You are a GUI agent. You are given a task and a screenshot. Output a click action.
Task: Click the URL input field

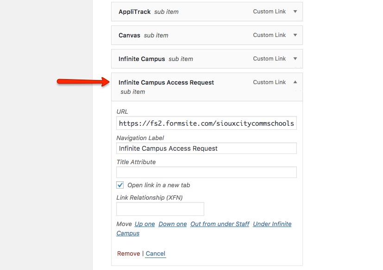pyautogui.click(x=207, y=123)
